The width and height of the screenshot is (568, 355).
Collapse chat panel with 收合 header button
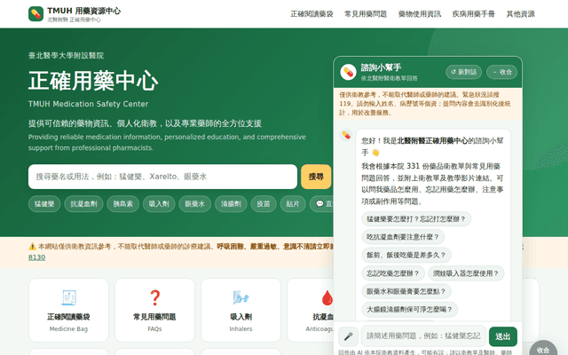(x=501, y=72)
